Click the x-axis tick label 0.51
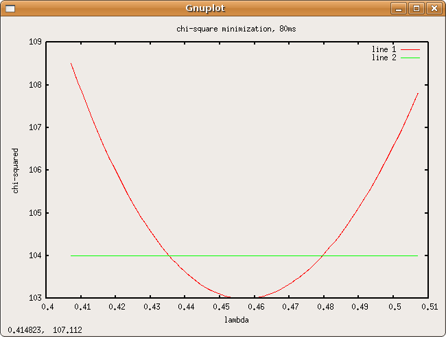Viewport: 446px width, 337px height. pyautogui.click(x=430, y=307)
